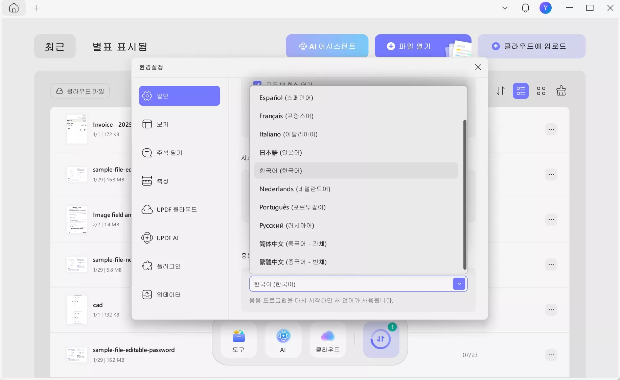Open a new tab with plus icon

tap(37, 8)
